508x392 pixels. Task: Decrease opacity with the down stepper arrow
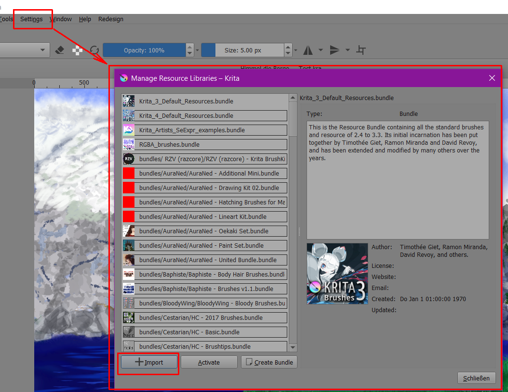coord(190,54)
